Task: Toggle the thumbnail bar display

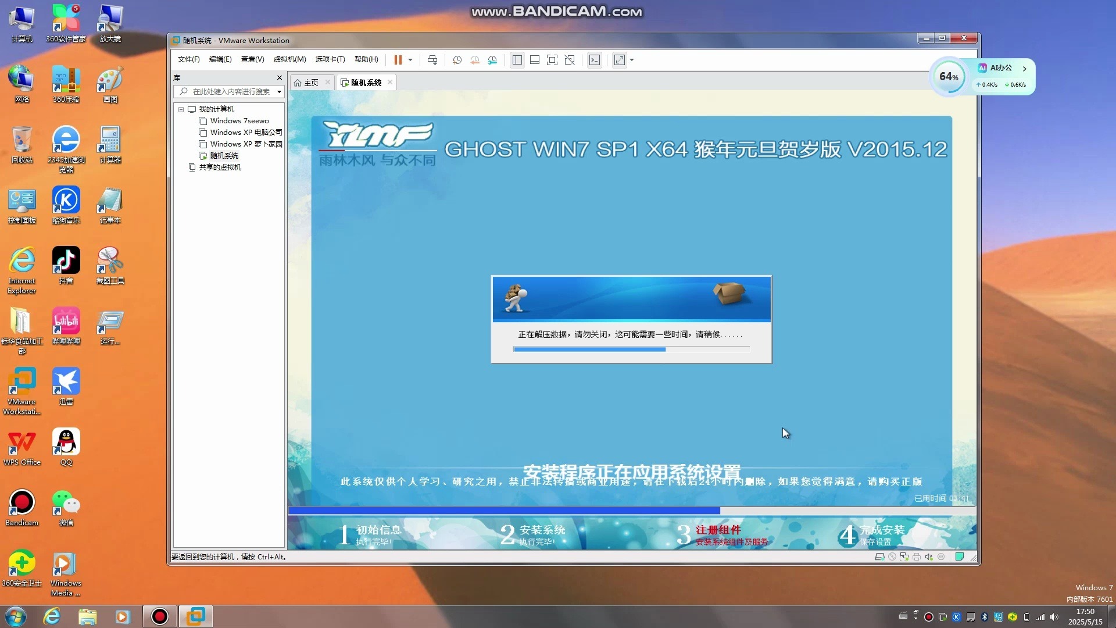Action: coord(535,60)
